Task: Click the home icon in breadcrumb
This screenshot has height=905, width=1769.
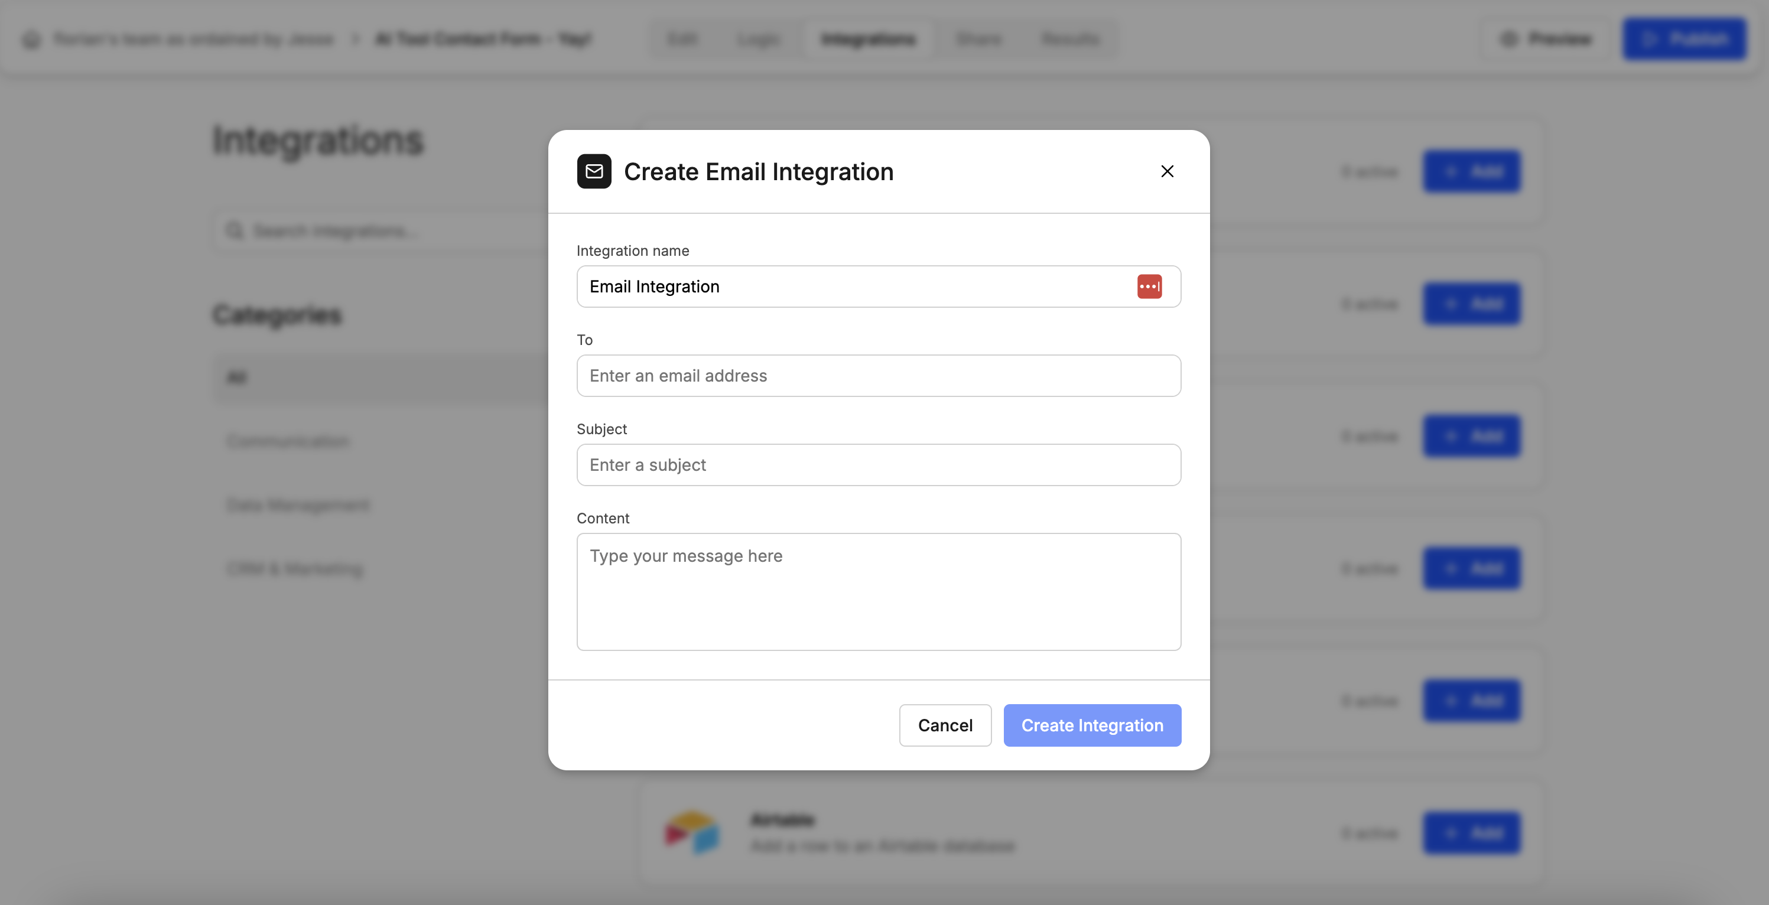Action: pos(31,39)
